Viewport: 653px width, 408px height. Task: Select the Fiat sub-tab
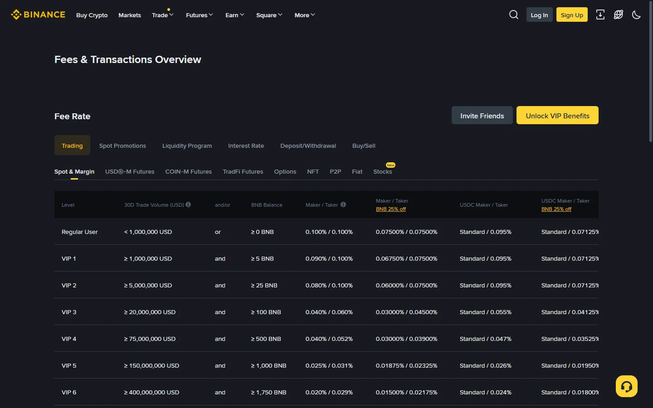(357, 171)
